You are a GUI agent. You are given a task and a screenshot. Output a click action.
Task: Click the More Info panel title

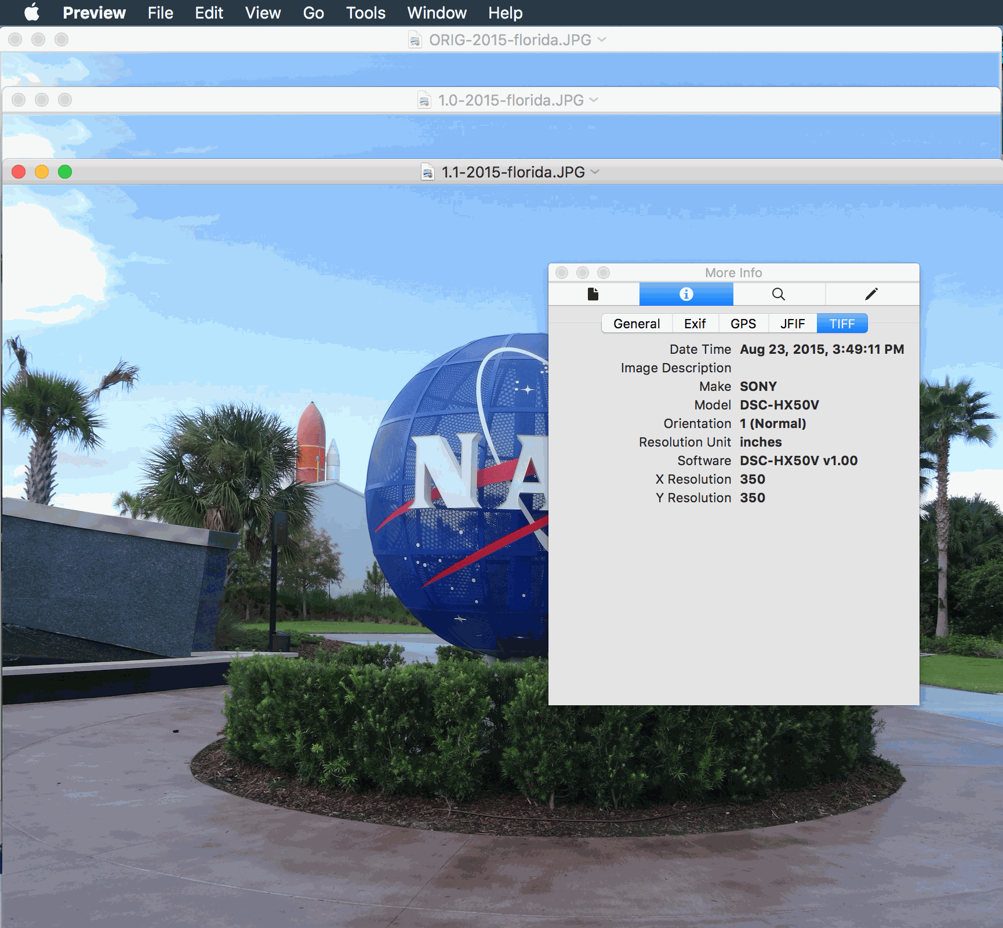[733, 273]
